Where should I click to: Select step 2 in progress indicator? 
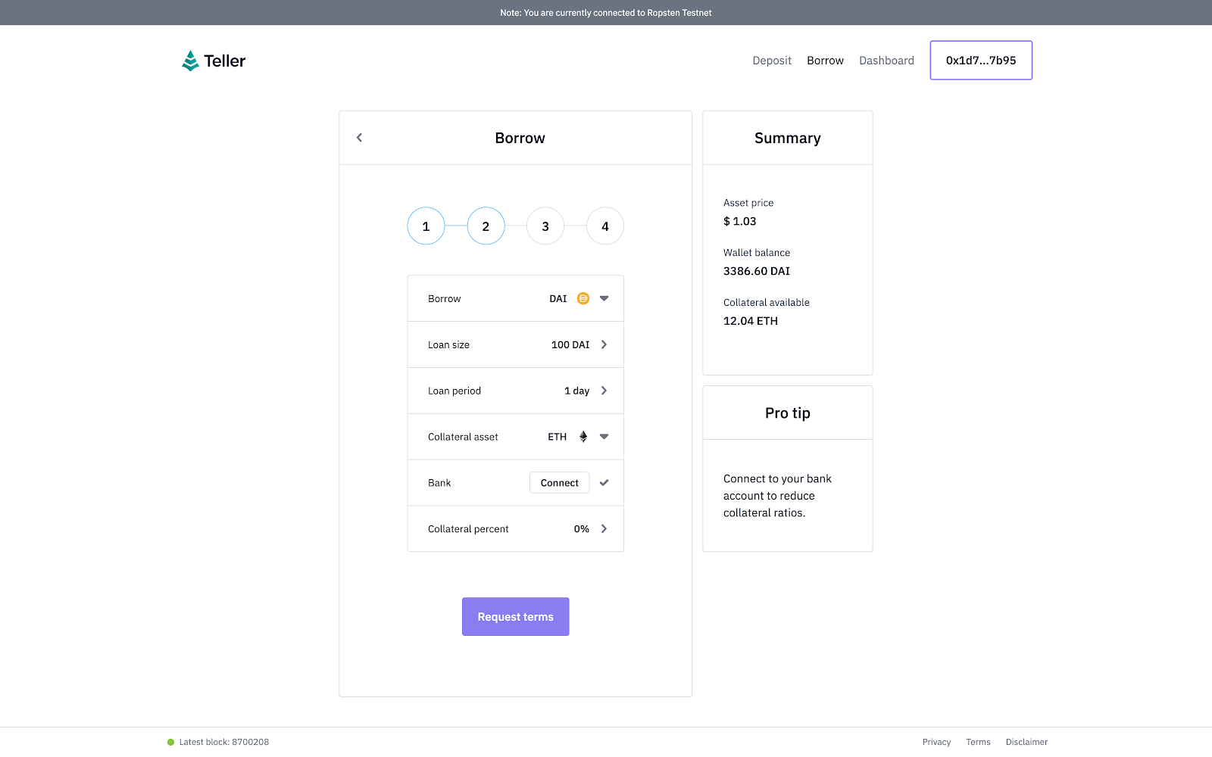[x=486, y=226]
